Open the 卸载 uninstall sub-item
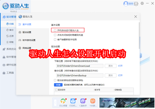 pyautogui.click(x=10, y=42)
